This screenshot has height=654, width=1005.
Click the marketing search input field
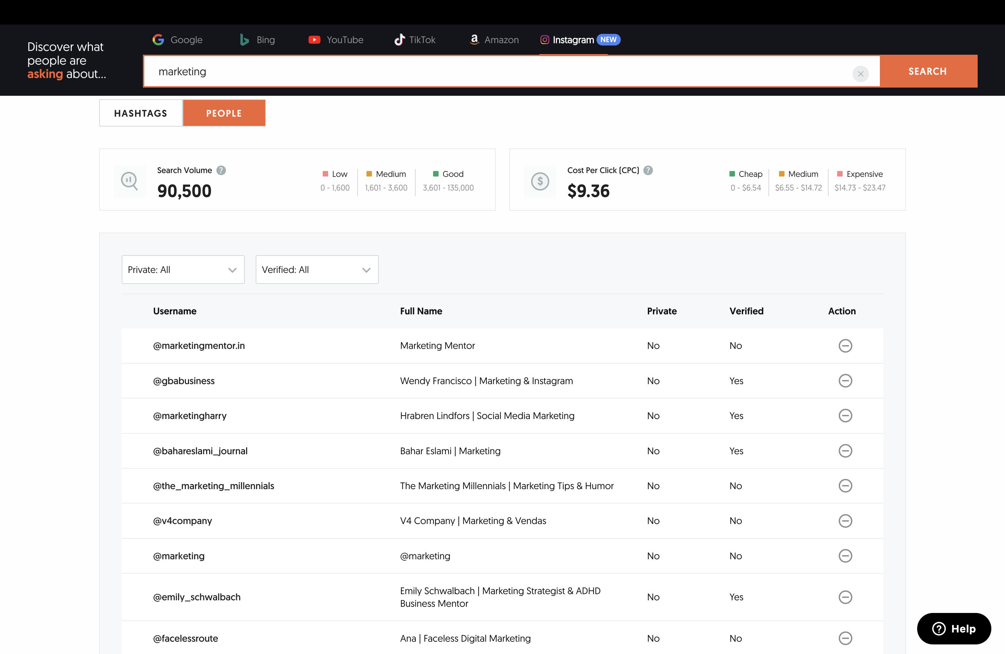[498, 71]
